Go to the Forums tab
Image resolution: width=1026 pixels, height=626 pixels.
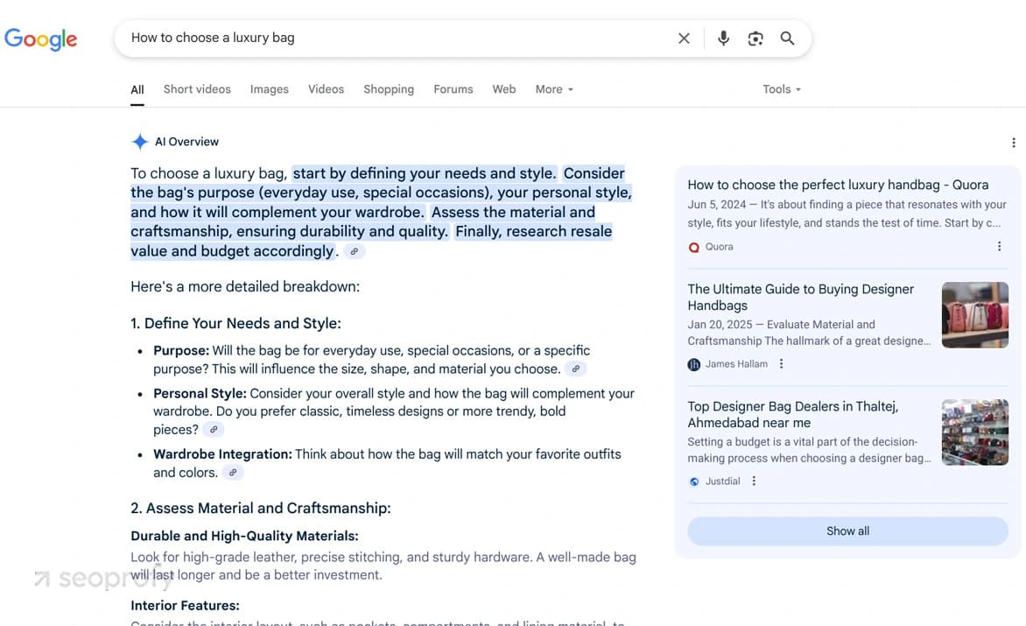click(453, 89)
